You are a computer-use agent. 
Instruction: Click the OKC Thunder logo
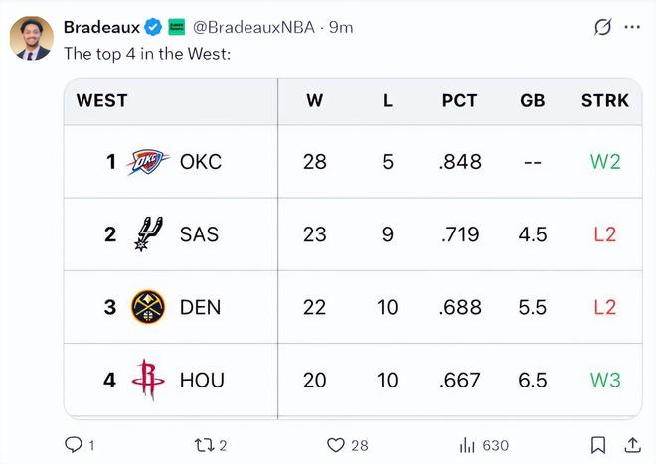[149, 161]
